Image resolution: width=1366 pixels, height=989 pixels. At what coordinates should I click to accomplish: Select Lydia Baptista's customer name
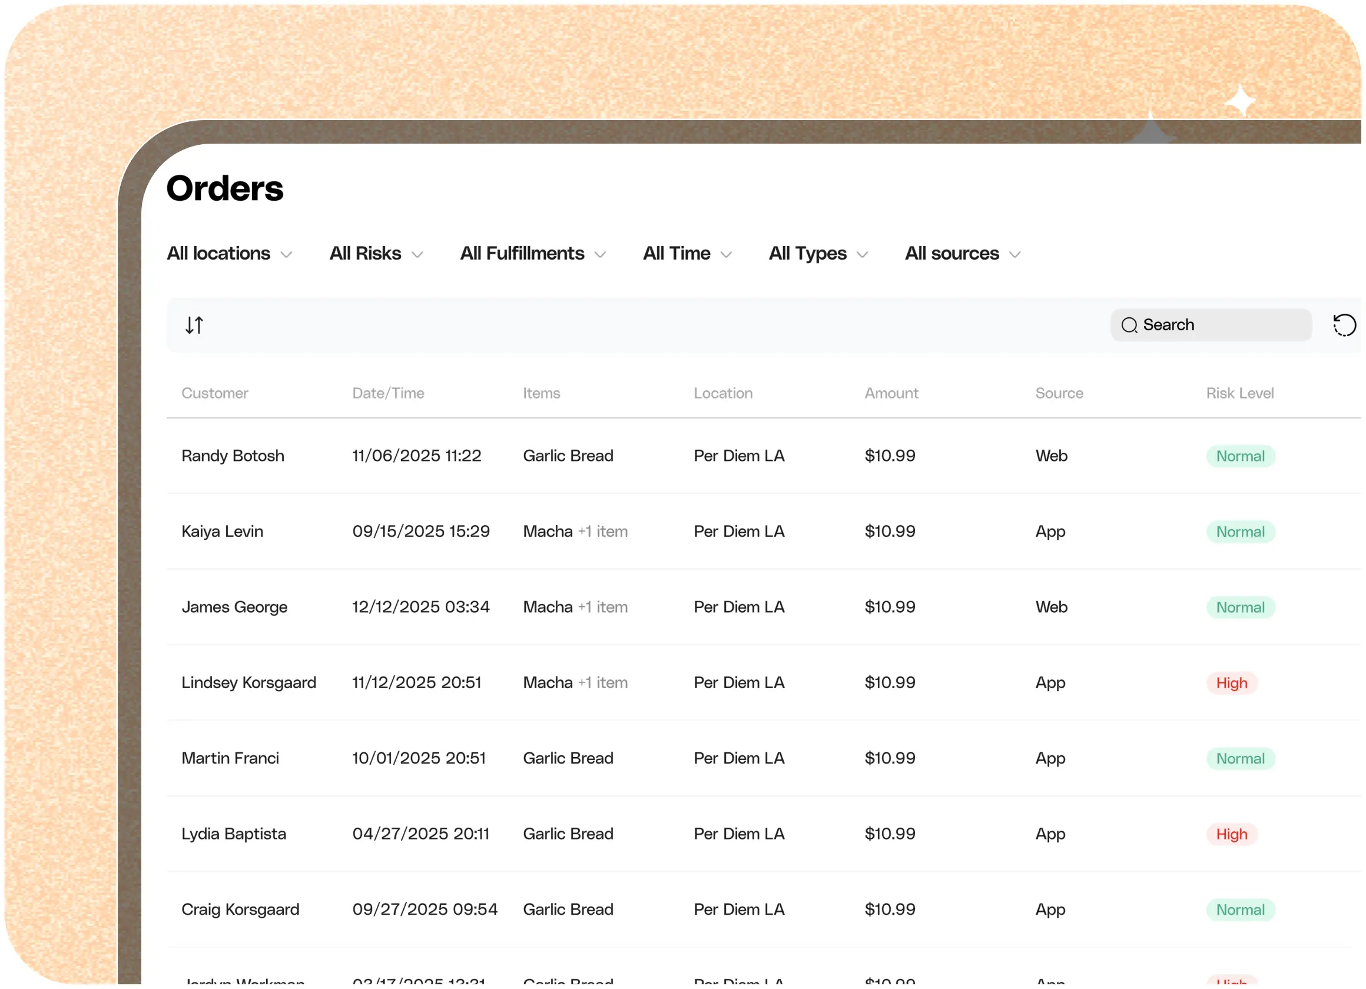234,834
